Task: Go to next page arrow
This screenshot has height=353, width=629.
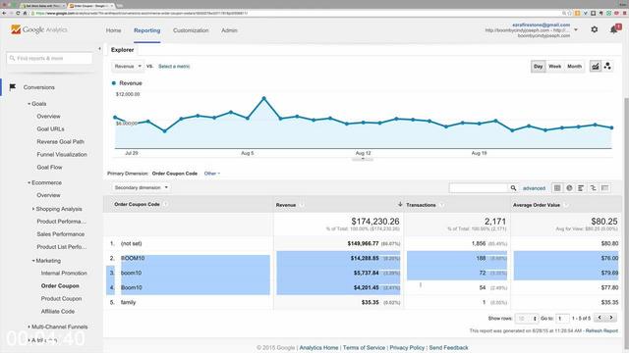Action: [x=611, y=318]
